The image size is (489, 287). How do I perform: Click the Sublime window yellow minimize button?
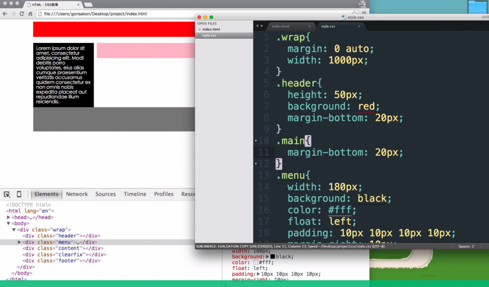[x=205, y=17]
